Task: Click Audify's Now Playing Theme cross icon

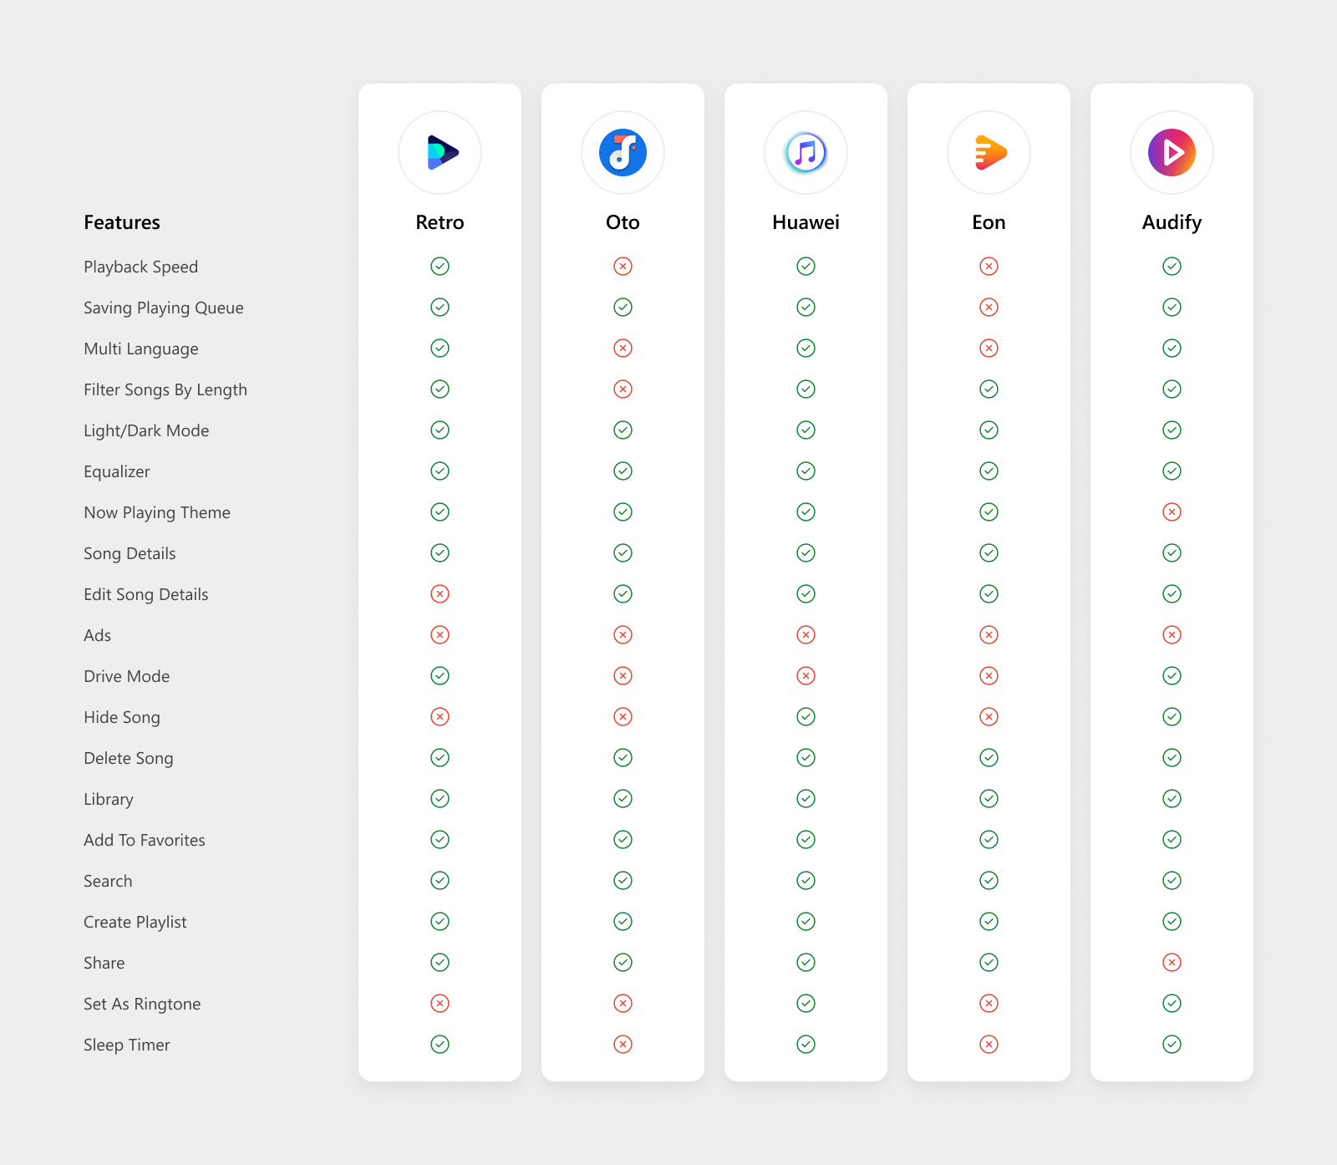Action: click(x=1172, y=512)
